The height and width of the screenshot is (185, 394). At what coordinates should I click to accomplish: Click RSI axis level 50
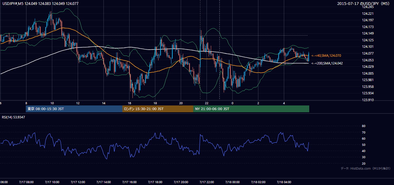[363, 145]
